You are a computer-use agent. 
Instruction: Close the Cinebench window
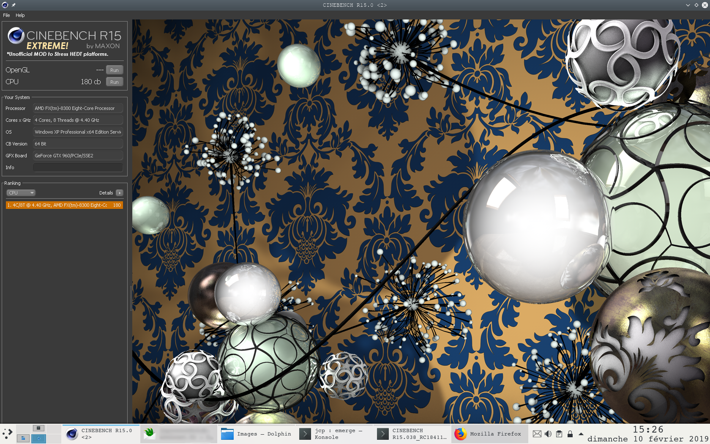(705, 5)
